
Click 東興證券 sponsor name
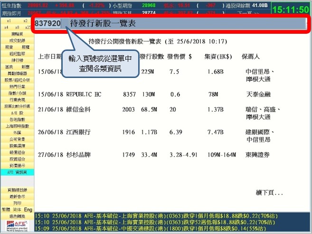257,155
